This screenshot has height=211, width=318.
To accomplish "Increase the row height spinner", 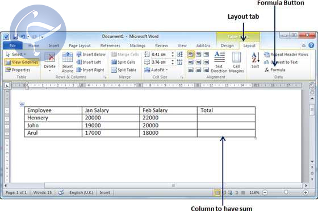I will pyautogui.click(x=173, y=53).
